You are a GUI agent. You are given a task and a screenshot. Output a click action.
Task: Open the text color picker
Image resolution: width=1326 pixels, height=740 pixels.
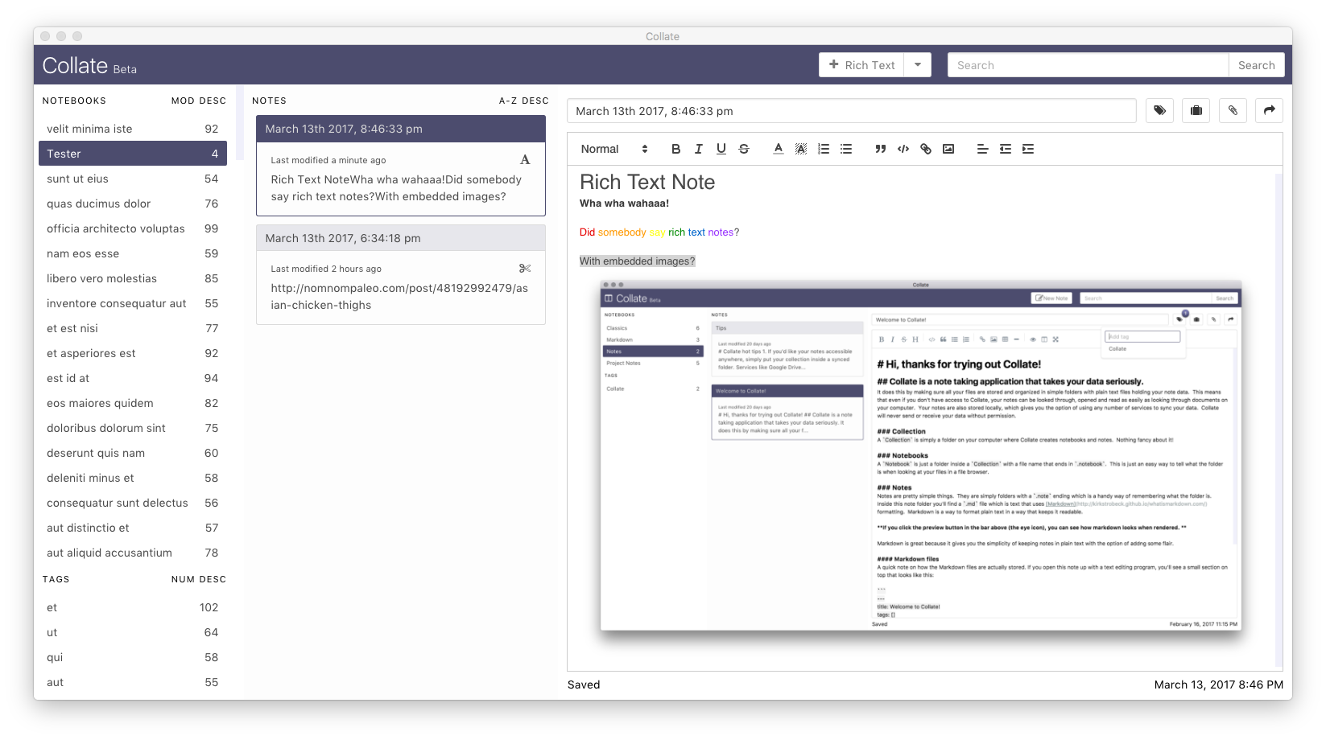point(778,149)
